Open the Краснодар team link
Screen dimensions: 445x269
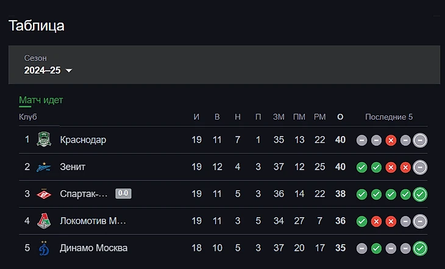click(83, 140)
